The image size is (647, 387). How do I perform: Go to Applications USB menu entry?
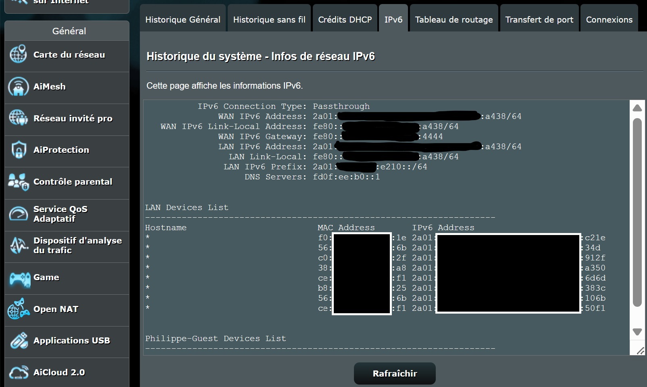(x=67, y=342)
